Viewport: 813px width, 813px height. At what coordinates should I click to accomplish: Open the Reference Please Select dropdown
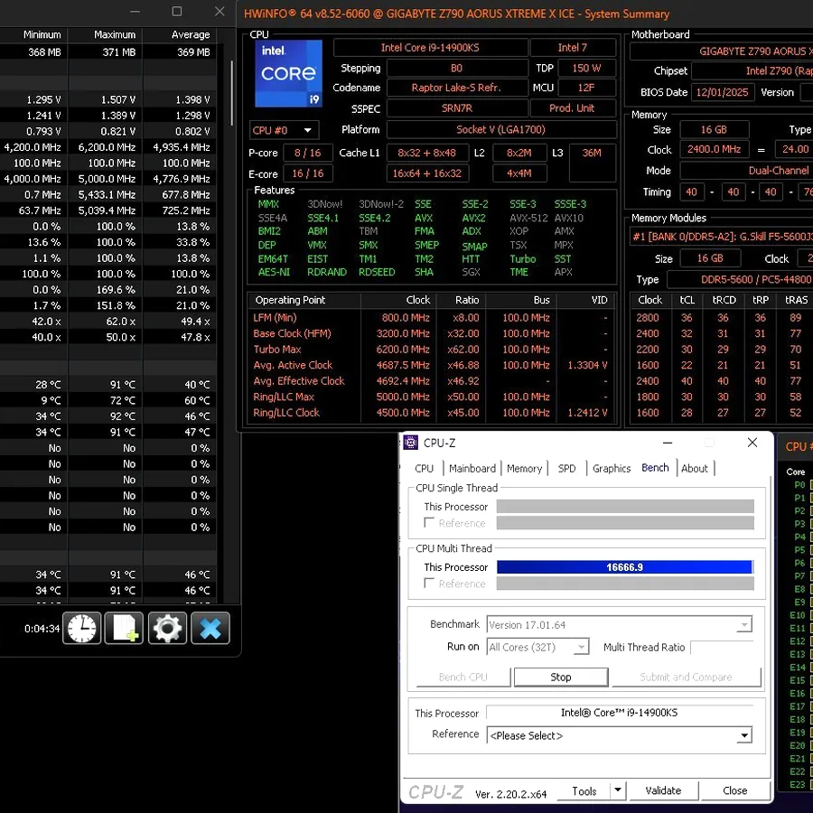click(x=619, y=735)
